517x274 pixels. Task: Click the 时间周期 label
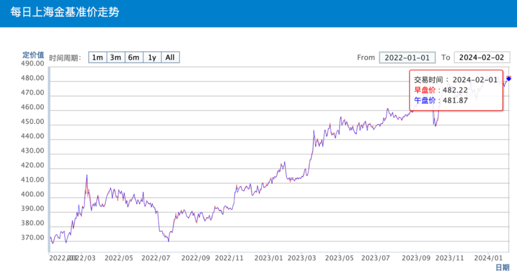click(66, 57)
